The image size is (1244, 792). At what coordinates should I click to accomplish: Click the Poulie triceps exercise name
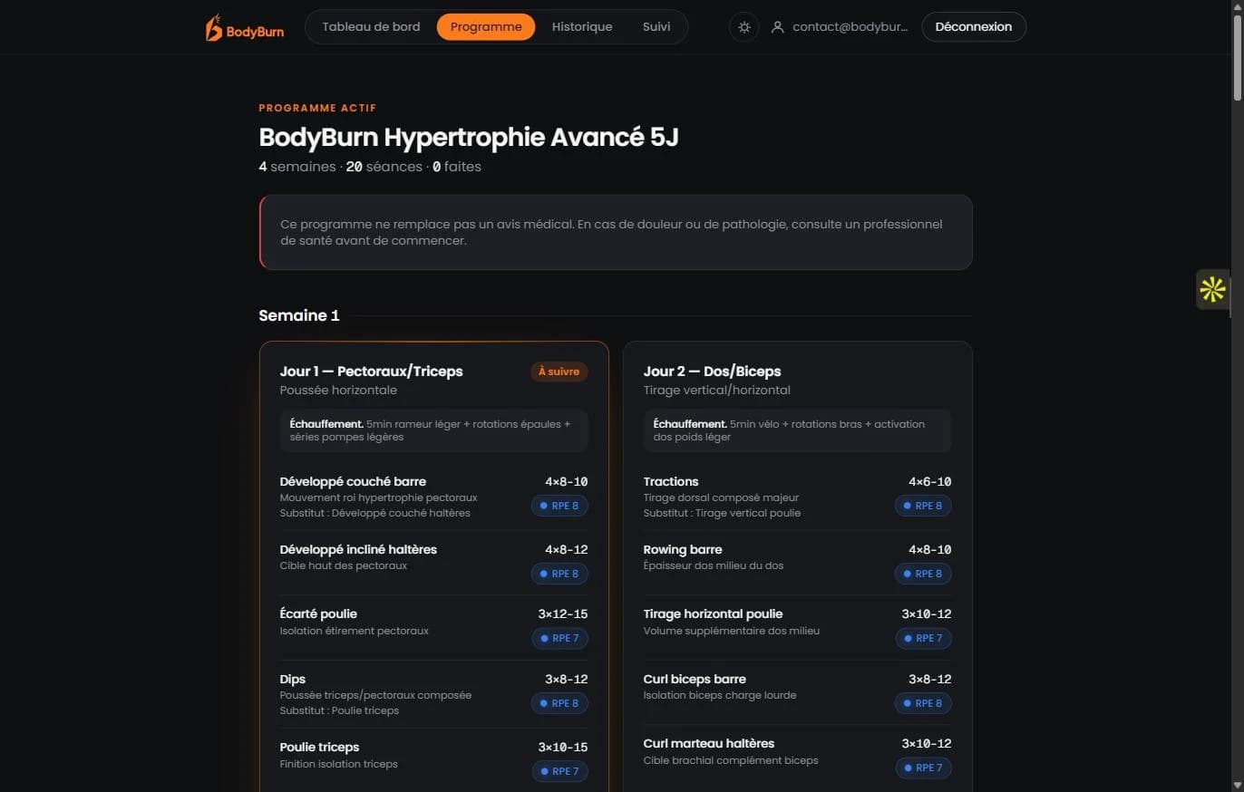[319, 747]
